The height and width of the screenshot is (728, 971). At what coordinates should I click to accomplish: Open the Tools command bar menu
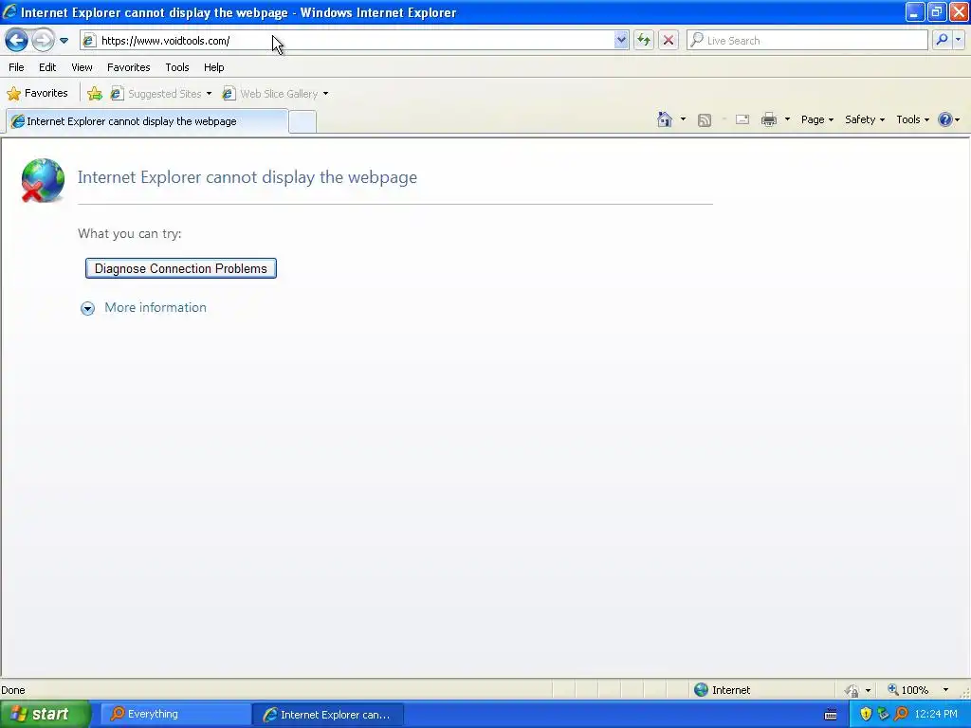(912, 119)
